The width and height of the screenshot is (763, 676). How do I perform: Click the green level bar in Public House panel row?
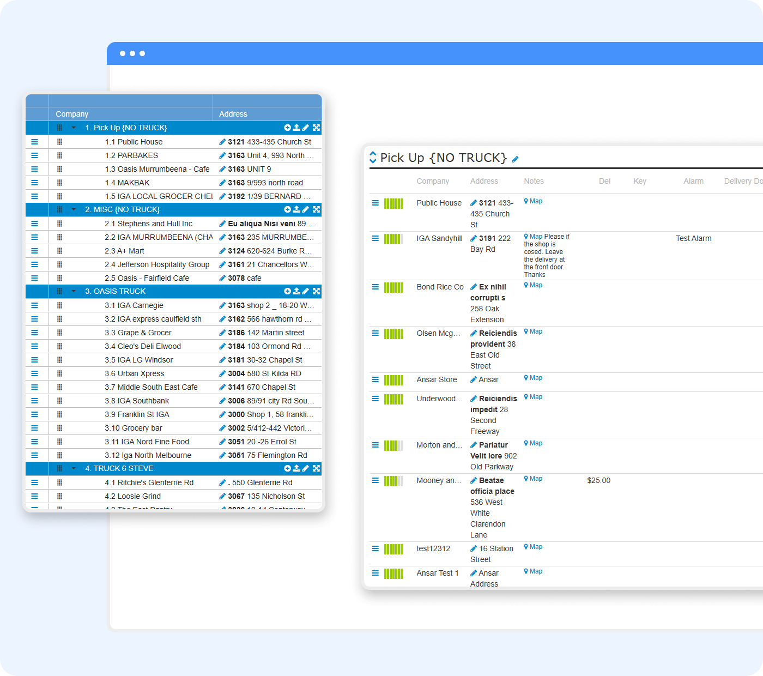[393, 203]
